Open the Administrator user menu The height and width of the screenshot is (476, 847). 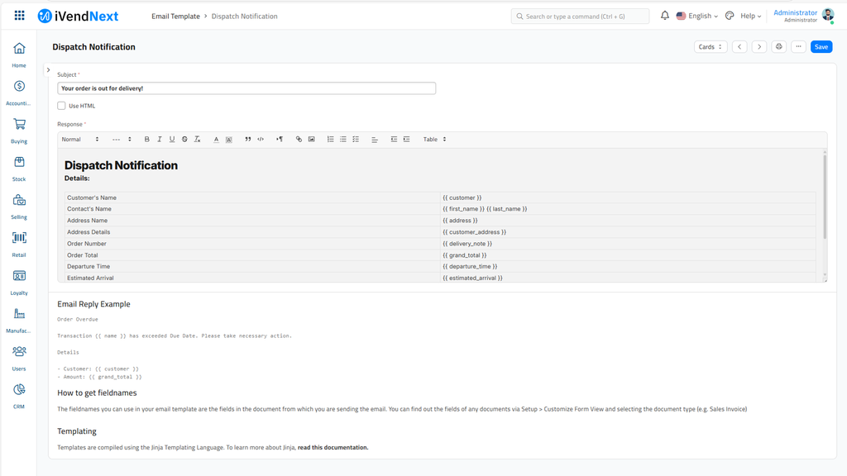(804, 16)
